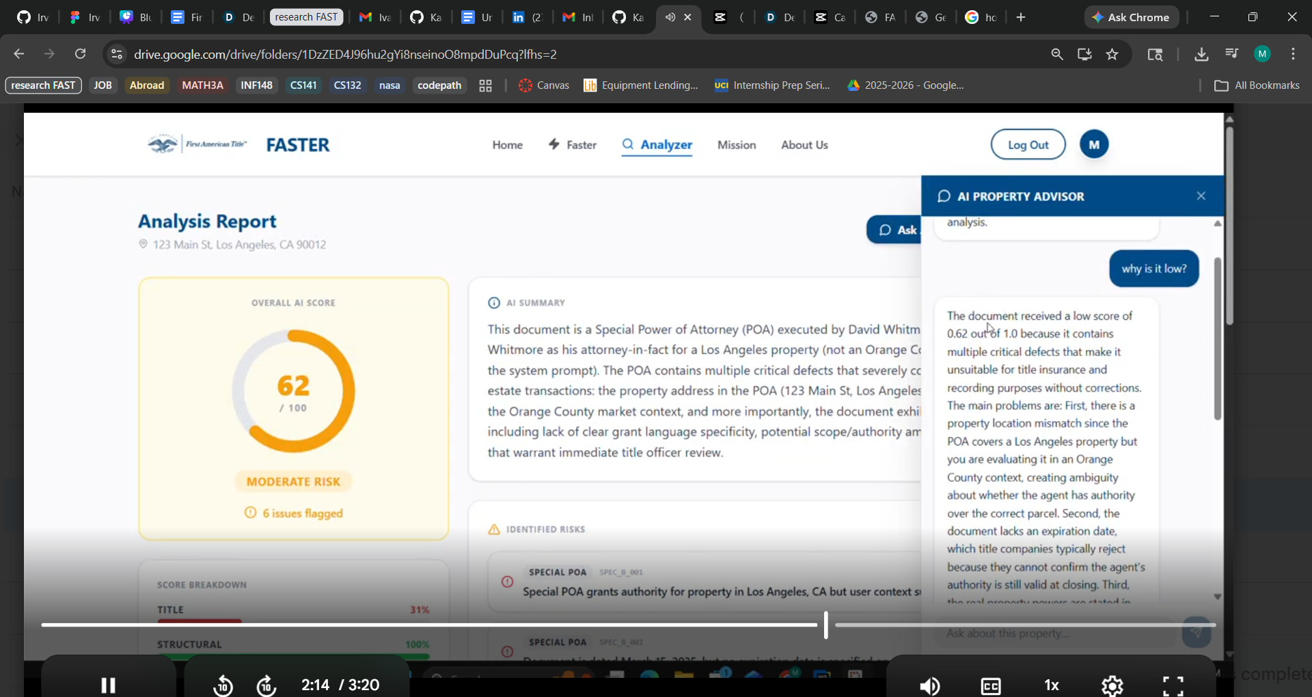Open the Chrome three-dot menu
The height and width of the screenshot is (697, 1312).
pos(1294,54)
